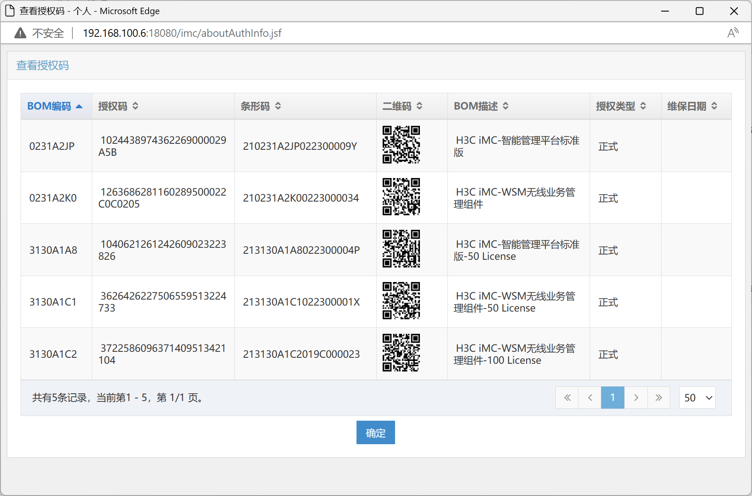Click barcode 213130A1A8022300004P

pyautogui.click(x=301, y=250)
